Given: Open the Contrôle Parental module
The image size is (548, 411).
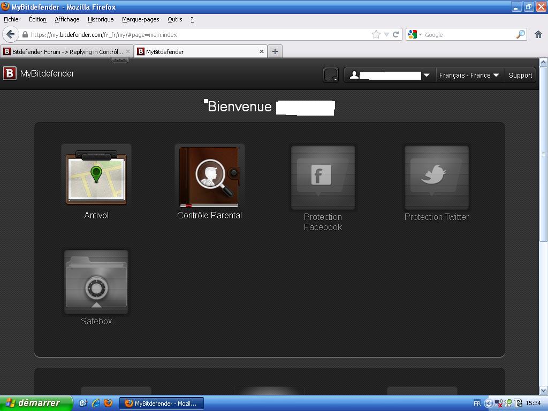Looking at the screenshot, I should point(210,177).
